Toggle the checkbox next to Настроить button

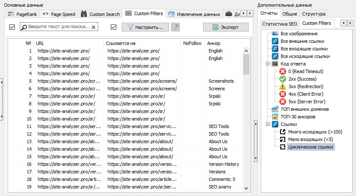click(113, 27)
